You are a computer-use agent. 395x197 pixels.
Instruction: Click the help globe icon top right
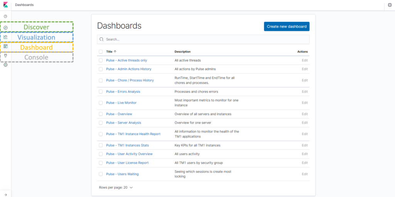[390, 5]
